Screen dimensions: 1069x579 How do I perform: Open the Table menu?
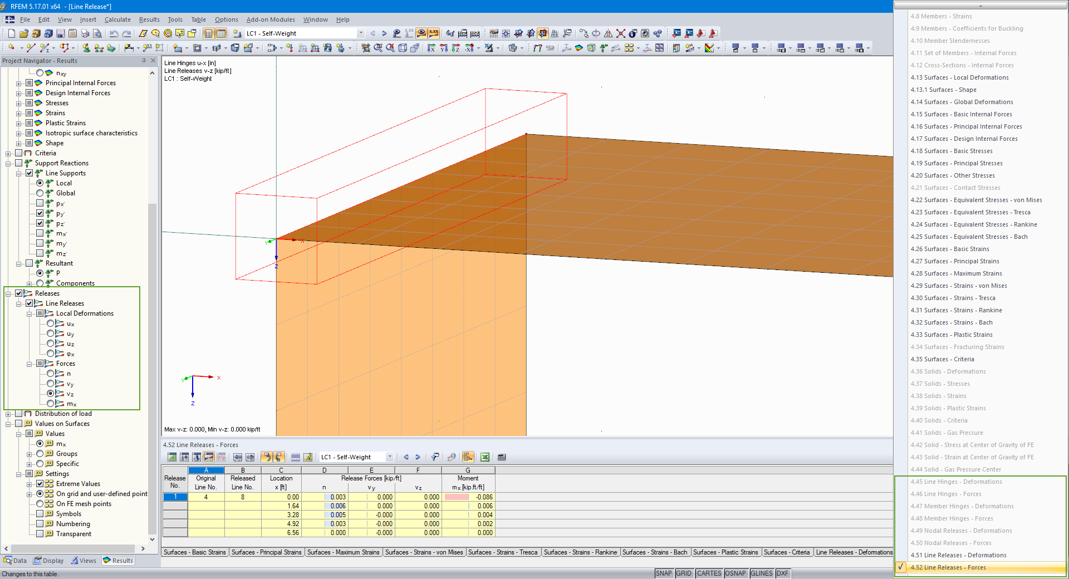[x=198, y=19]
